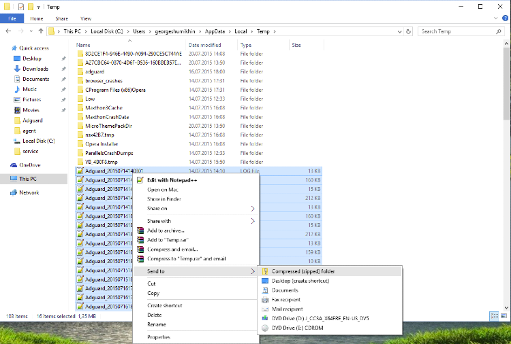Expand Share with submenu

196,221
